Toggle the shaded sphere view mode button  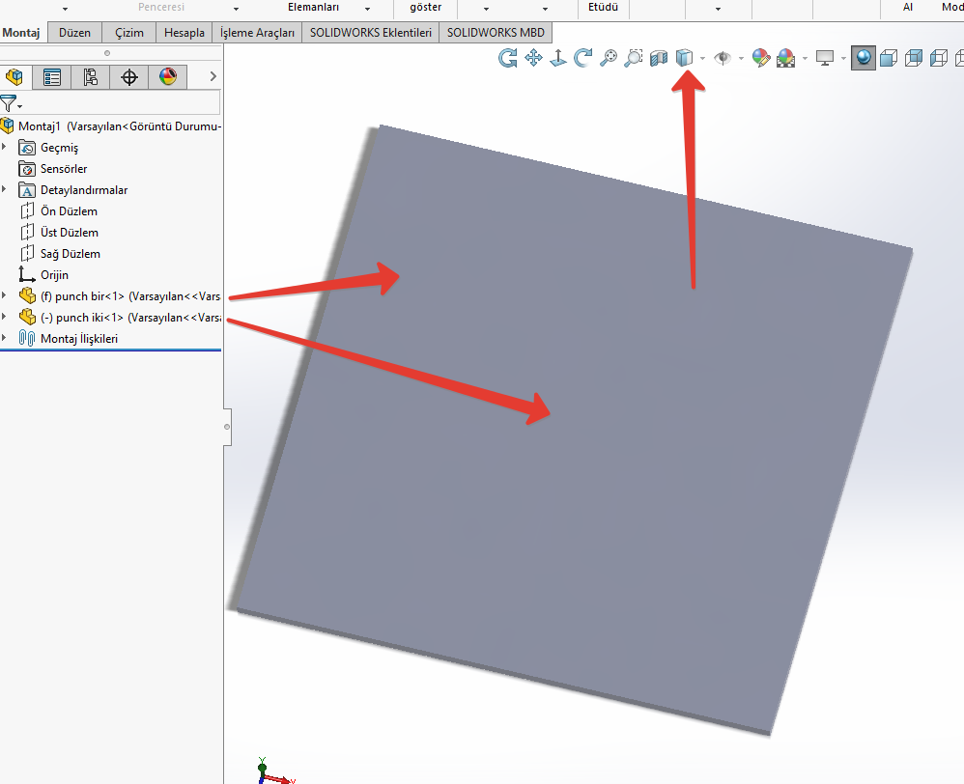tap(861, 58)
